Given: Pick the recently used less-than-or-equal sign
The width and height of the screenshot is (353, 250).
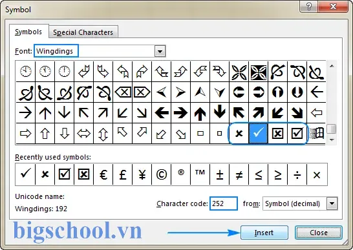Looking at the screenshot, I should pyautogui.click(x=258, y=174).
